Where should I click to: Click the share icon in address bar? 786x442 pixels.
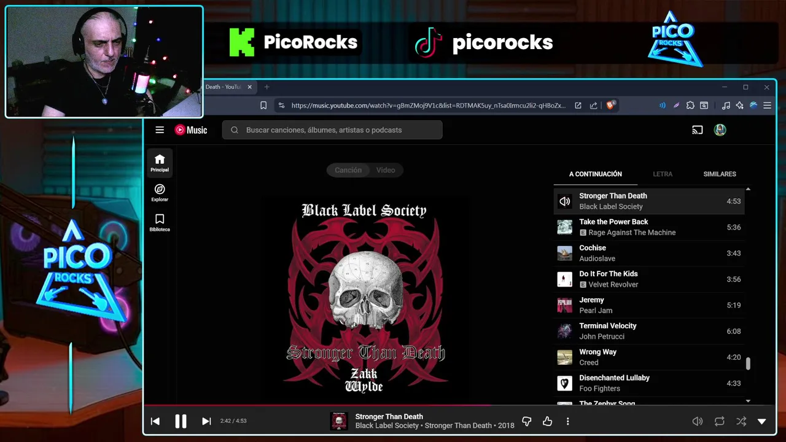[594, 106]
